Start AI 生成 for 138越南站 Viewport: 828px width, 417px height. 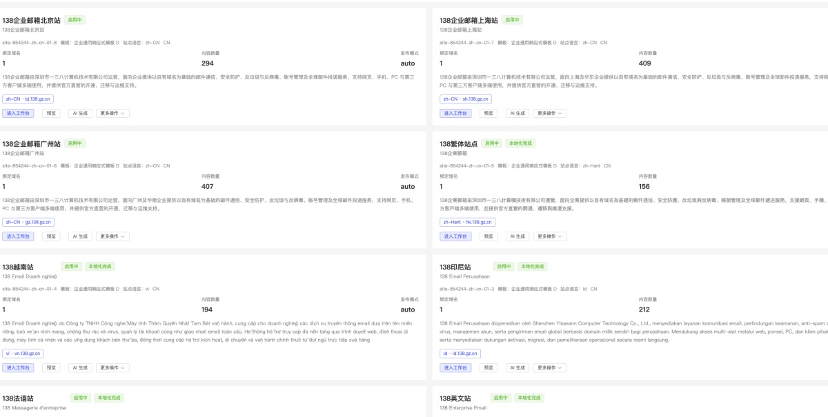(x=80, y=368)
